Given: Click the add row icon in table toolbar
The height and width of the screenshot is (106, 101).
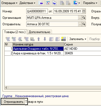Looking at the screenshot, I should pyautogui.click(x=8, y=39).
